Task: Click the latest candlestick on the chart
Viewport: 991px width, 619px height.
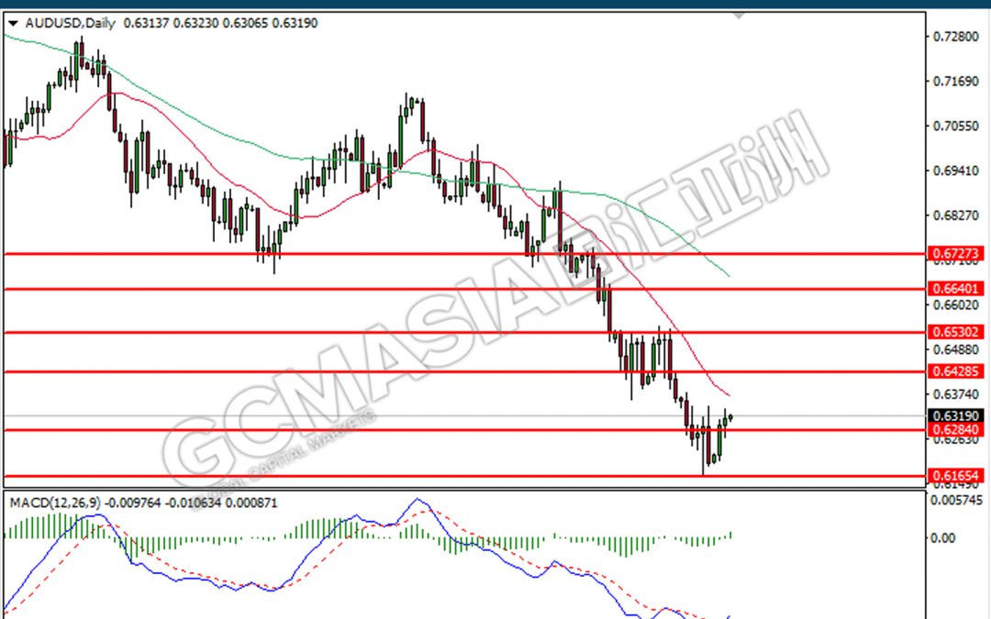Action: pyautogui.click(x=730, y=417)
